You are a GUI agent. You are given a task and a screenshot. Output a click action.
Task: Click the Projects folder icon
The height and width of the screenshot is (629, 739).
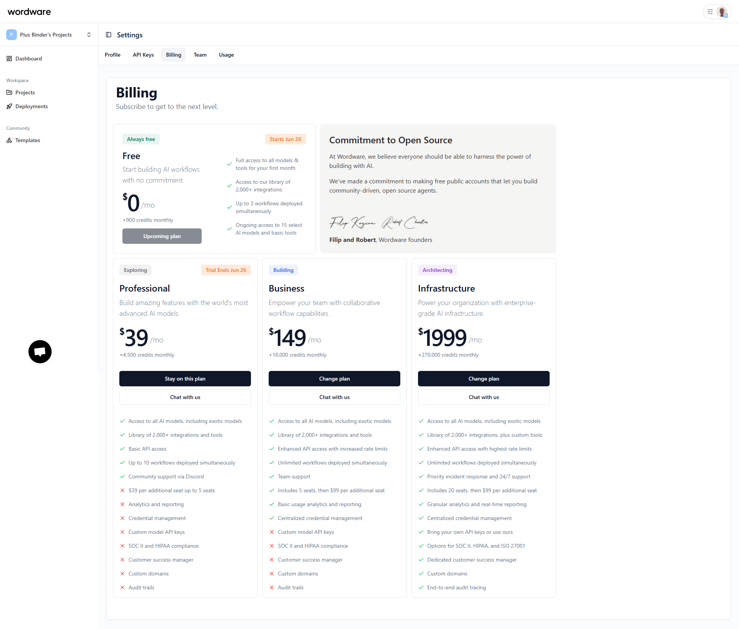[9, 92]
